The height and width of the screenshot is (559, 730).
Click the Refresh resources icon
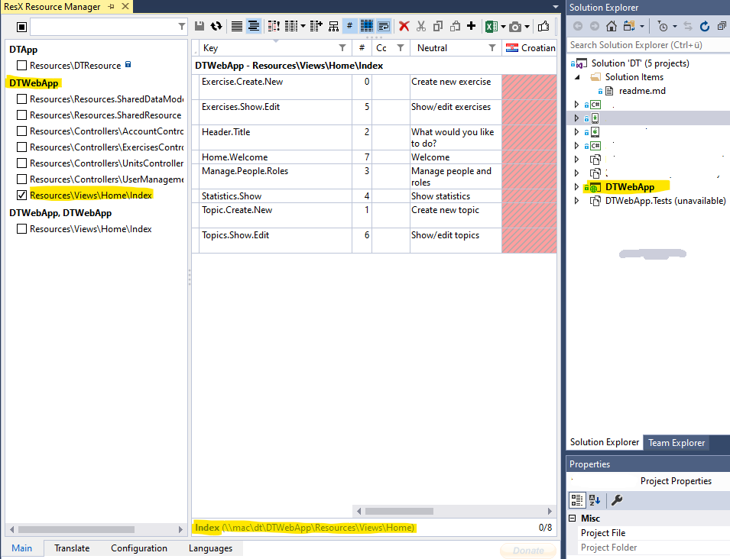pyautogui.click(x=216, y=24)
